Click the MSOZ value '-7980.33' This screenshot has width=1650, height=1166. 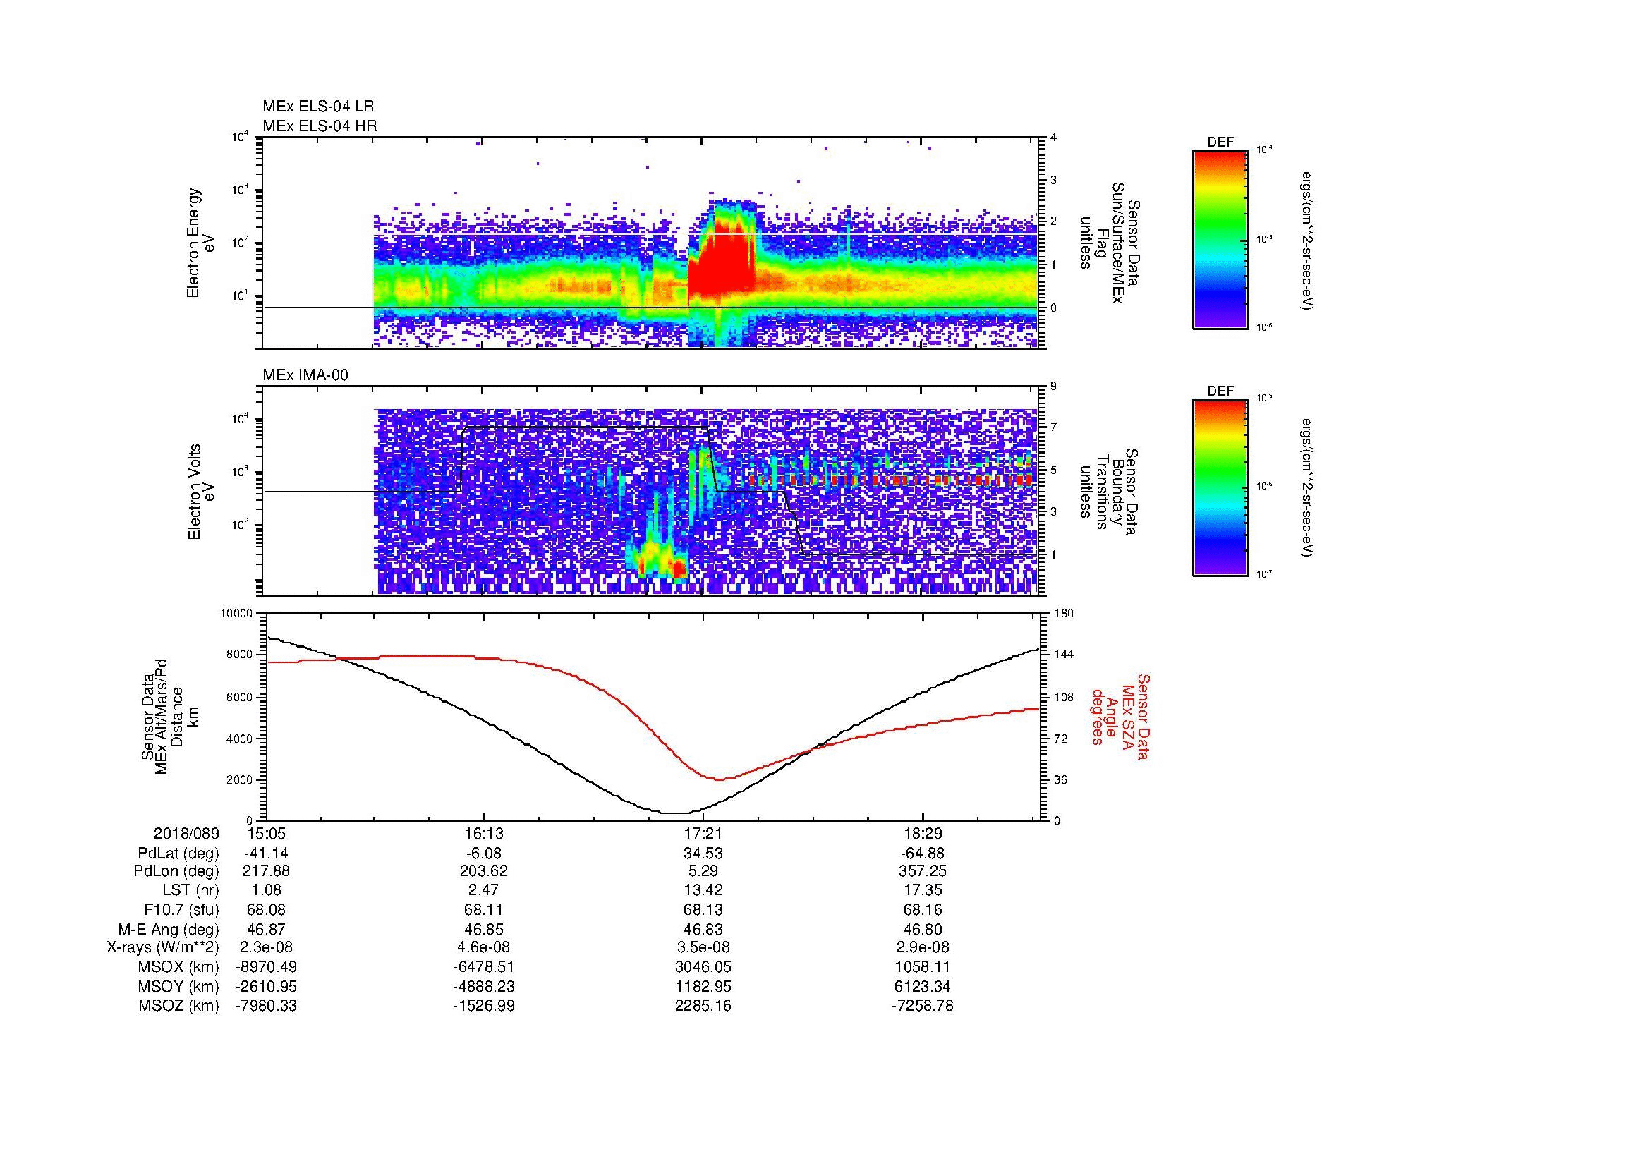tap(267, 1006)
